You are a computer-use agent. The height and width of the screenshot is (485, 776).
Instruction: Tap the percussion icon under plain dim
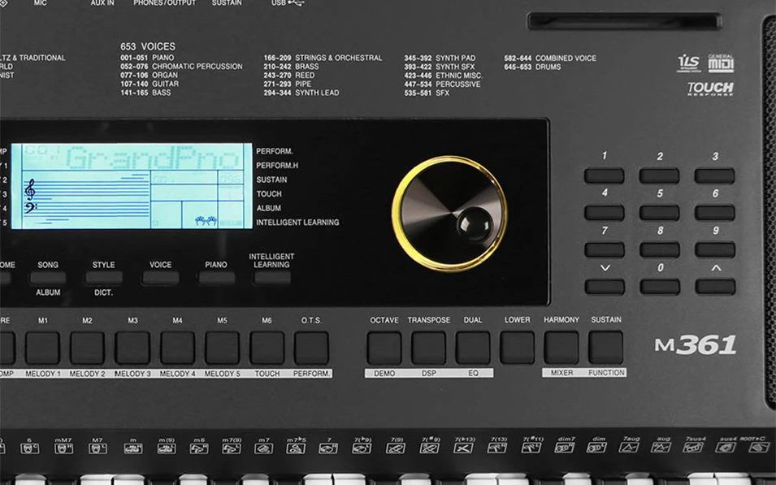597,448
